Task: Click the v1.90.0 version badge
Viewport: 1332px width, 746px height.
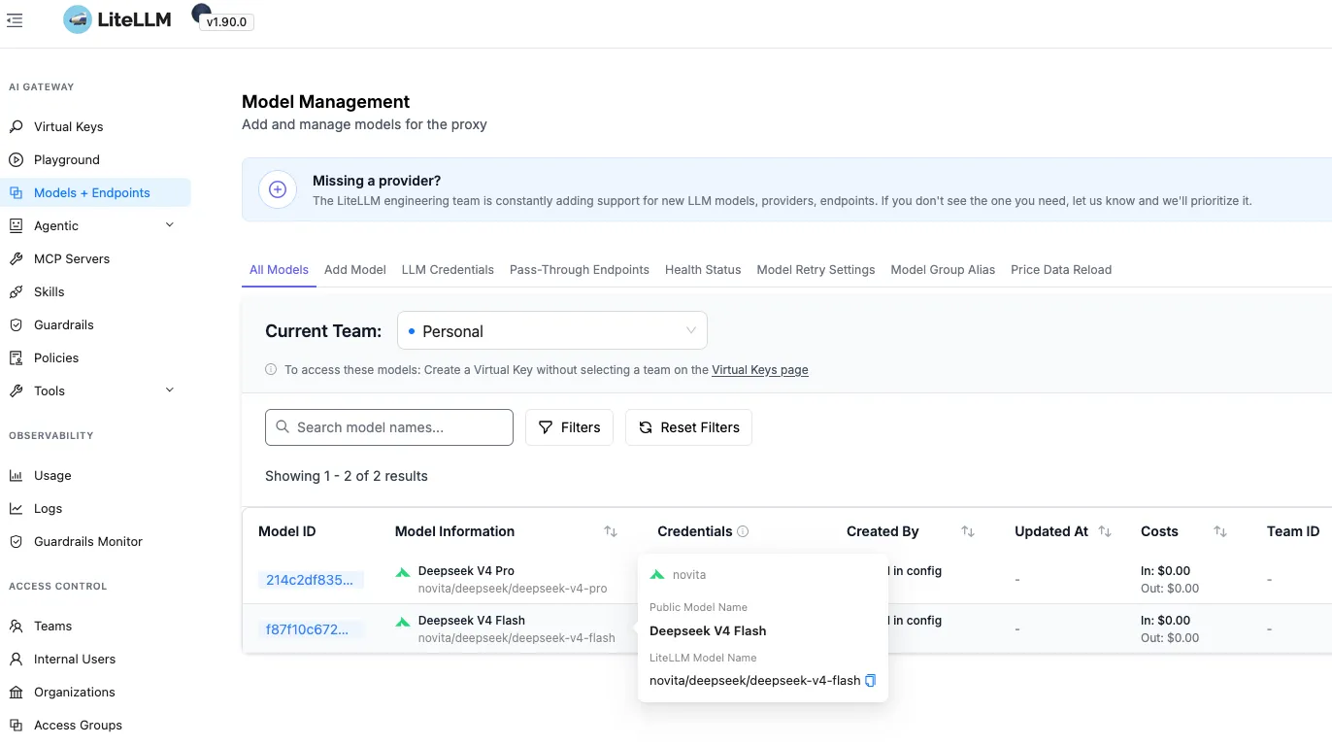Action: coord(226,21)
